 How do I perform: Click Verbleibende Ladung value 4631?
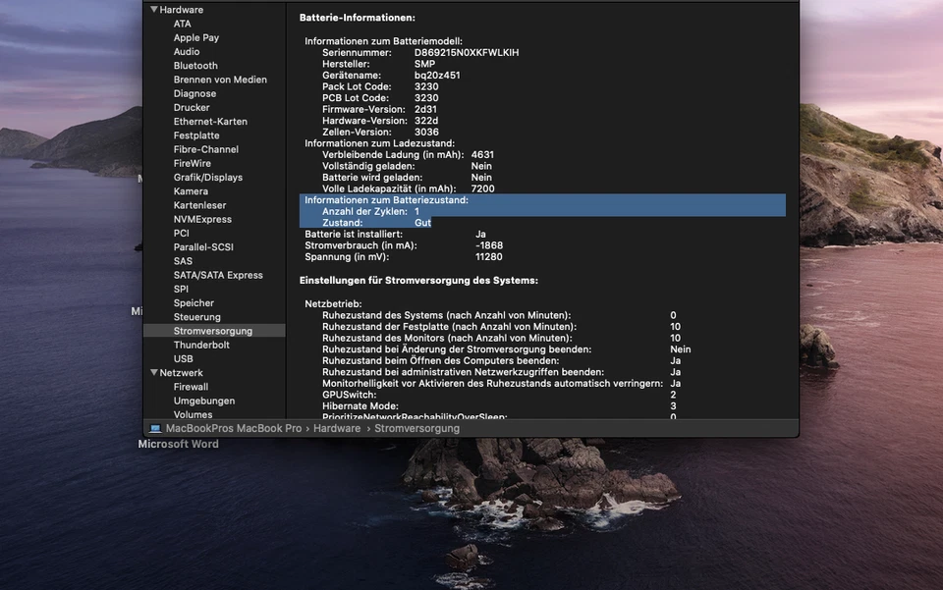482,155
